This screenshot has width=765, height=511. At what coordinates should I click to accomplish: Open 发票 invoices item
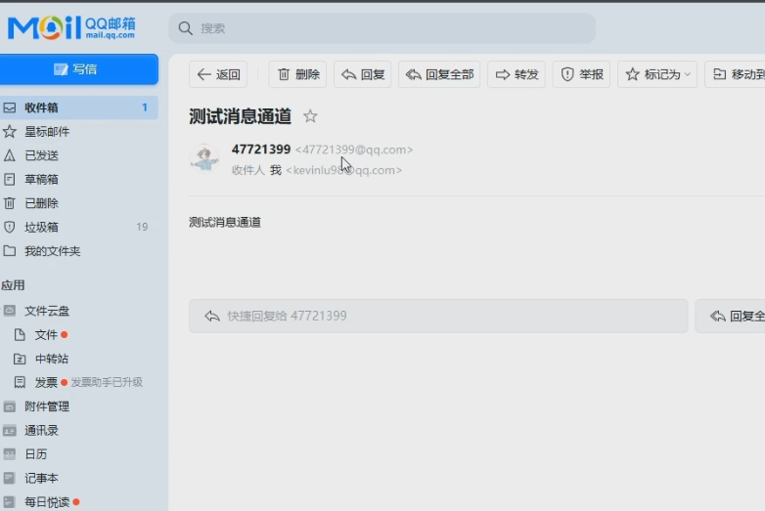pyautogui.click(x=46, y=382)
